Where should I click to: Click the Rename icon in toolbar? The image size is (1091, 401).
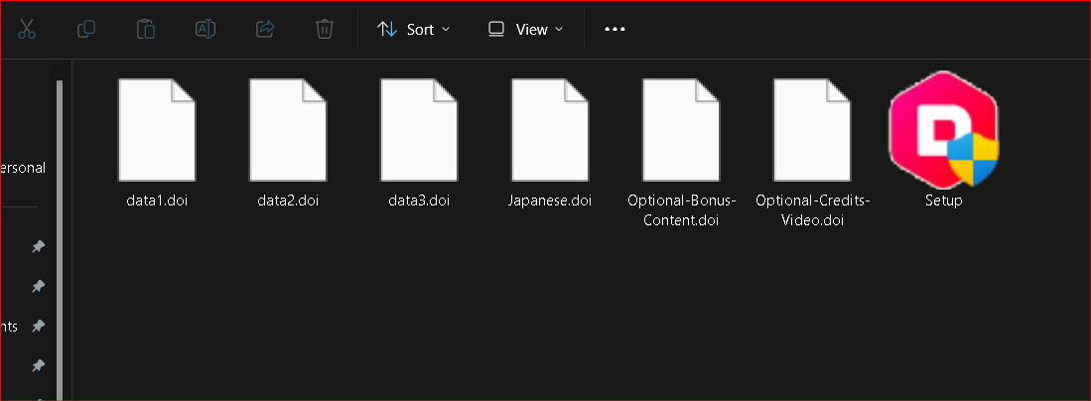tap(205, 29)
